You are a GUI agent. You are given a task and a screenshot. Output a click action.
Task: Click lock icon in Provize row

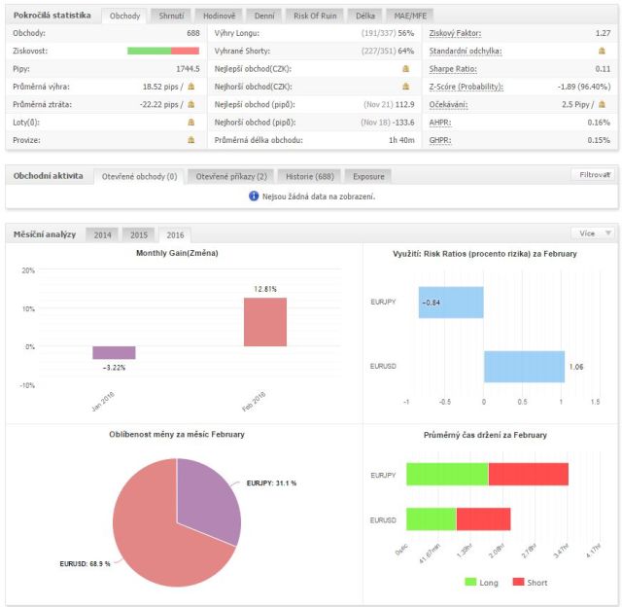pyautogui.click(x=190, y=140)
